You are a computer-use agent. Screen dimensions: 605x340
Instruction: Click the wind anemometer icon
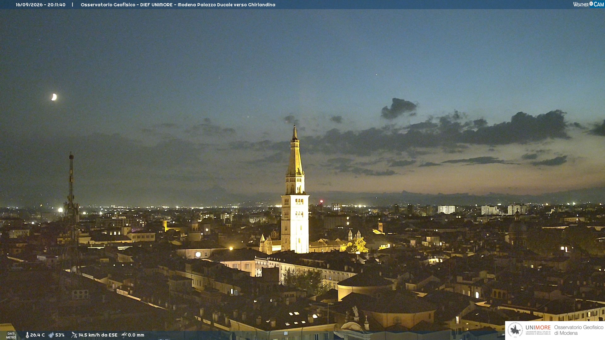74,335
